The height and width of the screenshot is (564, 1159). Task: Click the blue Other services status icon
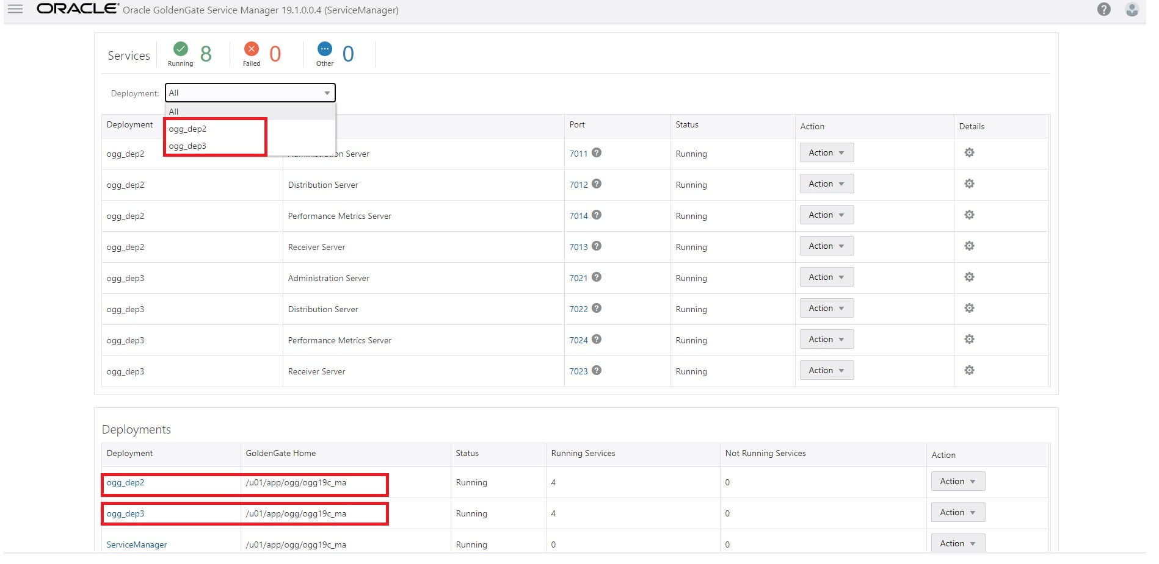[325, 49]
